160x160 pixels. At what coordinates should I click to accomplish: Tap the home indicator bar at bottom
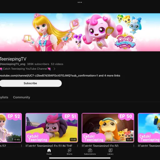[80, 158]
